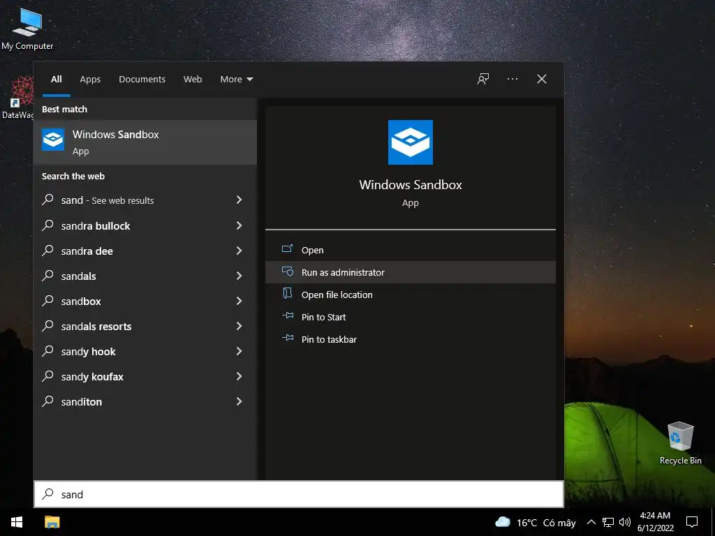The width and height of the screenshot is (715, 536).
Task: Open the notification center icon
Action: [692, 522]
